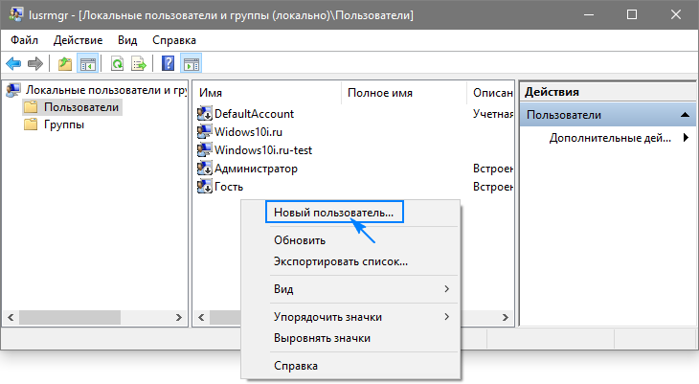Click the Forward arrow toolbar icon

35,64
